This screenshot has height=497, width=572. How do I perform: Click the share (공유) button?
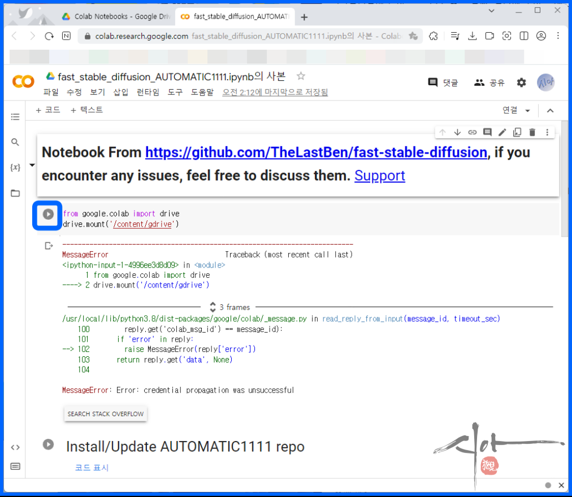[489, 83]
